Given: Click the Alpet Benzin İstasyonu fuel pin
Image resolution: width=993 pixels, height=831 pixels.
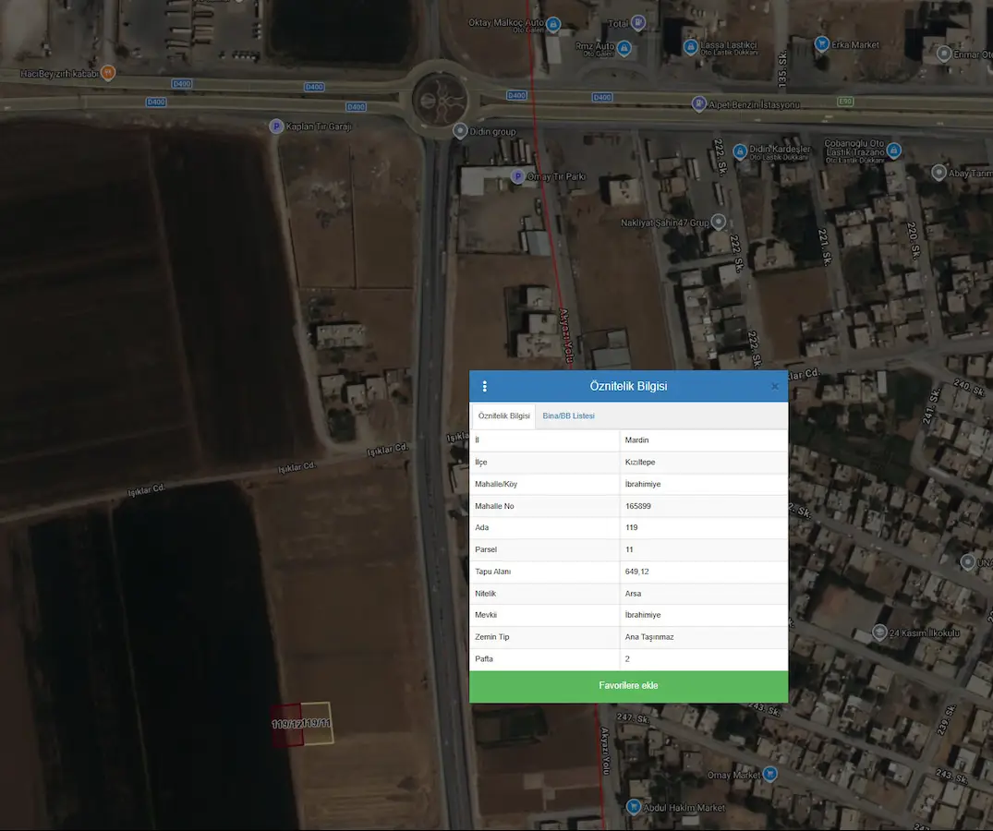Looking at the screenshot, I should (698, 103).
